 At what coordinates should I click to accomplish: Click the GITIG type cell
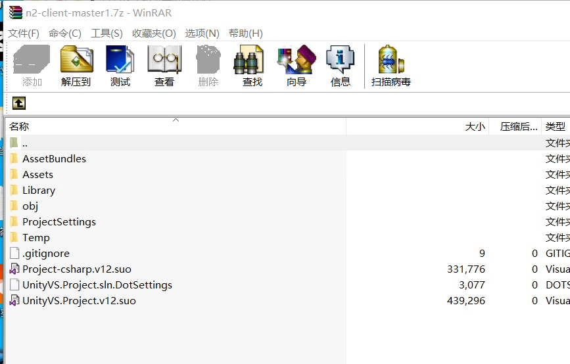pos(558,253)
